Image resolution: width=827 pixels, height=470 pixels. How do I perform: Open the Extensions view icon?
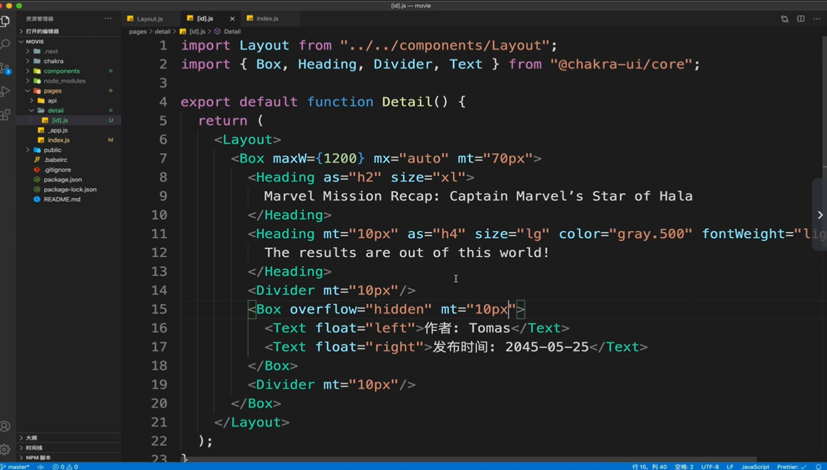(x=6, y=115)
